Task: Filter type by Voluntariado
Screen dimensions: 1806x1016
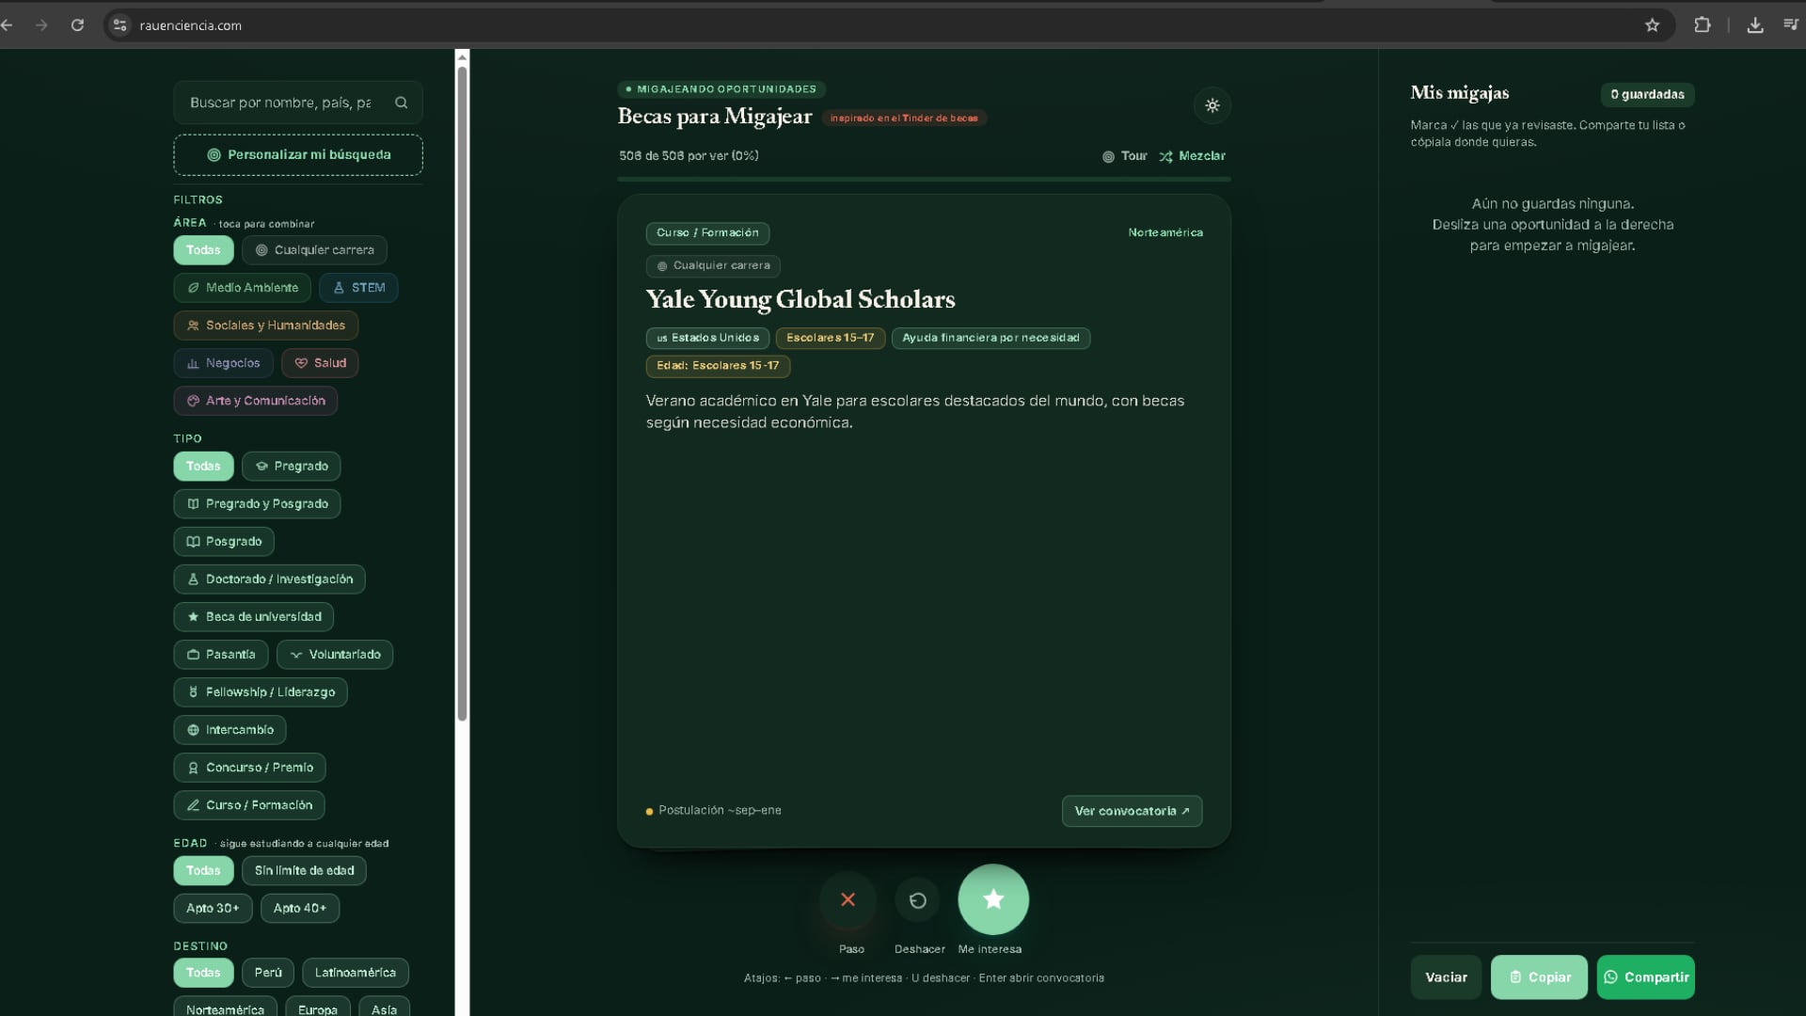Action: point(335,655)
